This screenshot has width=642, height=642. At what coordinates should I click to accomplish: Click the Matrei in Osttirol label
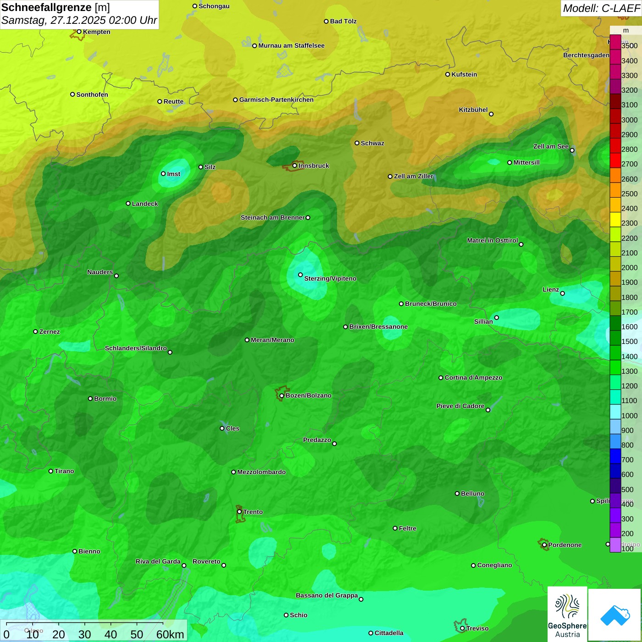[x=493, y=240]
